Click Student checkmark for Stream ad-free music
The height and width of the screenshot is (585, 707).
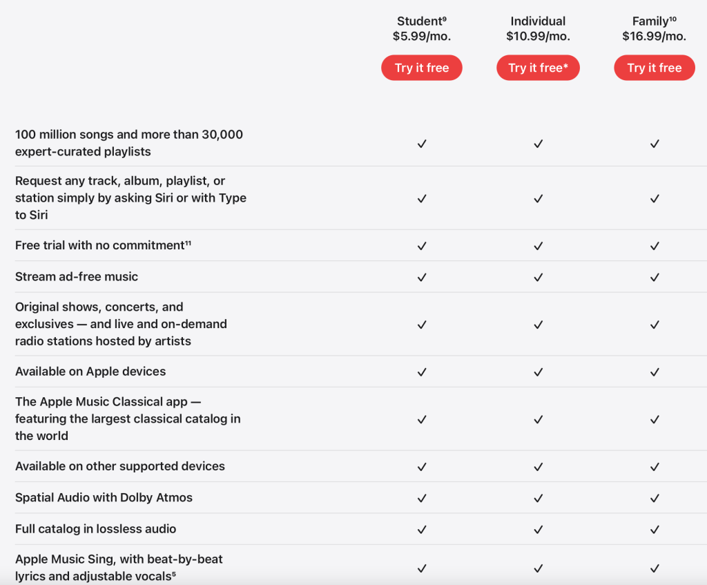coord(422,277)
